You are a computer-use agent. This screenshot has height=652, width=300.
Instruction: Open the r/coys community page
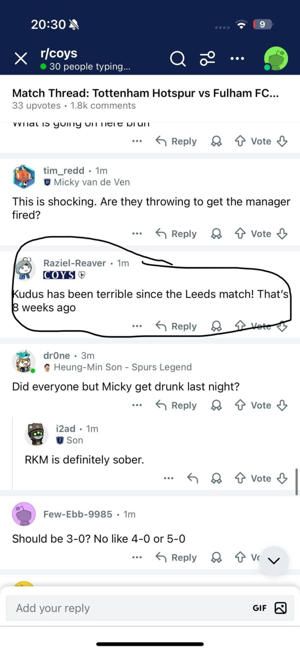point(59,53)
